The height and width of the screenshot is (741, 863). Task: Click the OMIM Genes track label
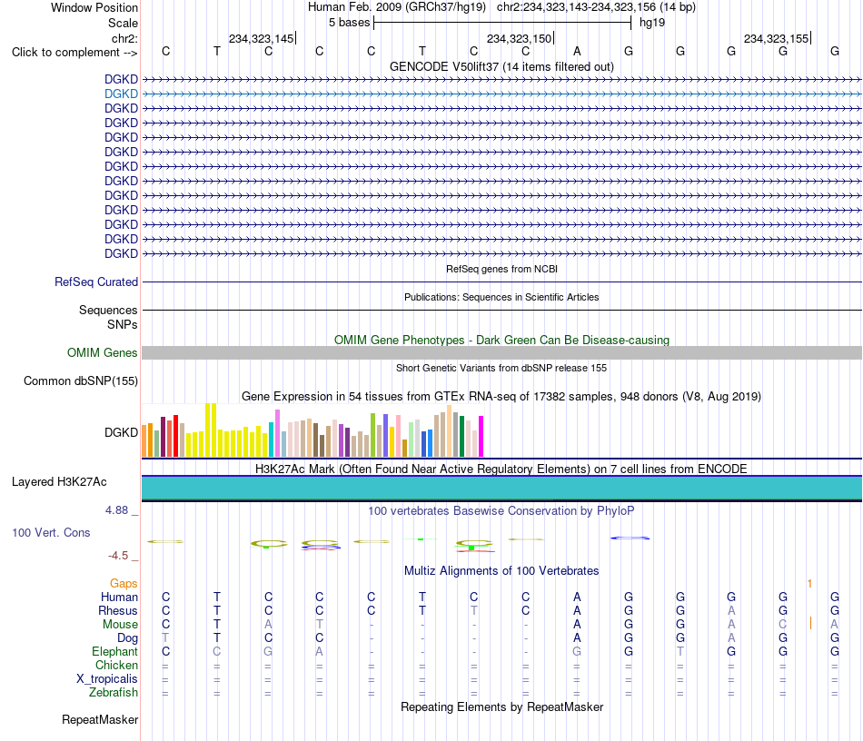[x=102, y=352]
